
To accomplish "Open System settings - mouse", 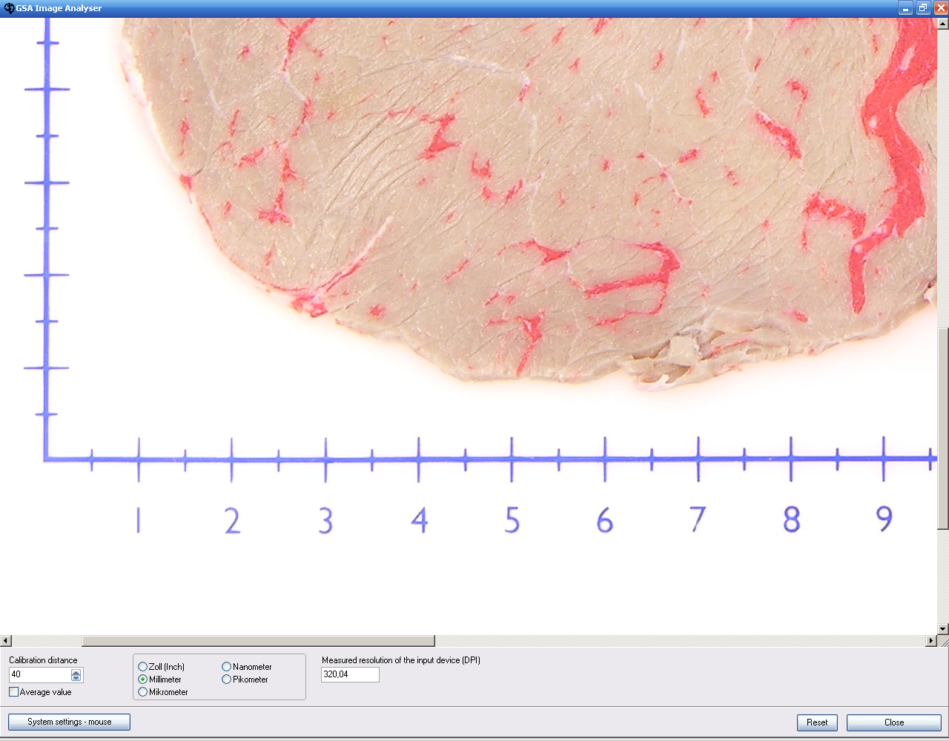I will [x=69, y=722].
